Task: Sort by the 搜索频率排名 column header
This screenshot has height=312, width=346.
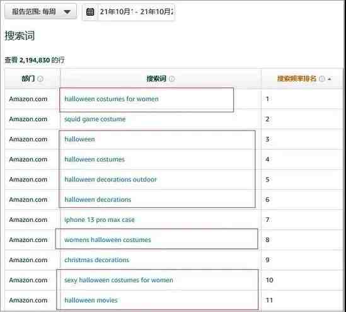Action: 297,79
